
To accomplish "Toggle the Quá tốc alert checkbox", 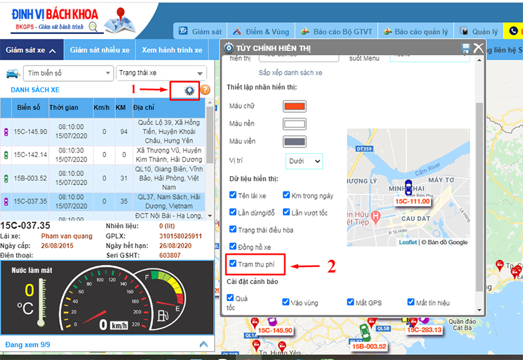I will pyautogui.click(x=230, y=297).
